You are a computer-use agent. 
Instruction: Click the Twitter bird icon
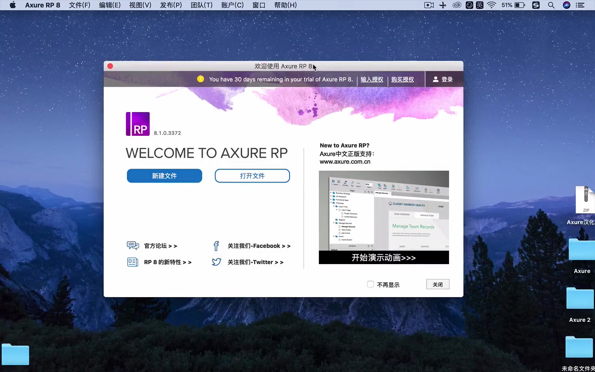pos(217,262)
